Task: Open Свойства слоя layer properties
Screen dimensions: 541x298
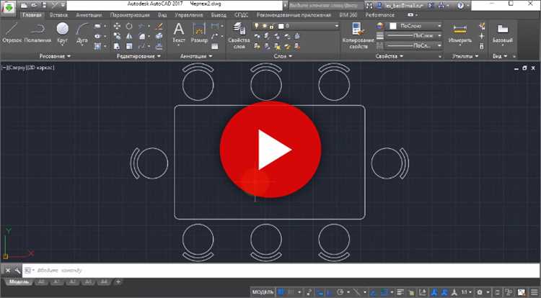Action: coord(239,35)
